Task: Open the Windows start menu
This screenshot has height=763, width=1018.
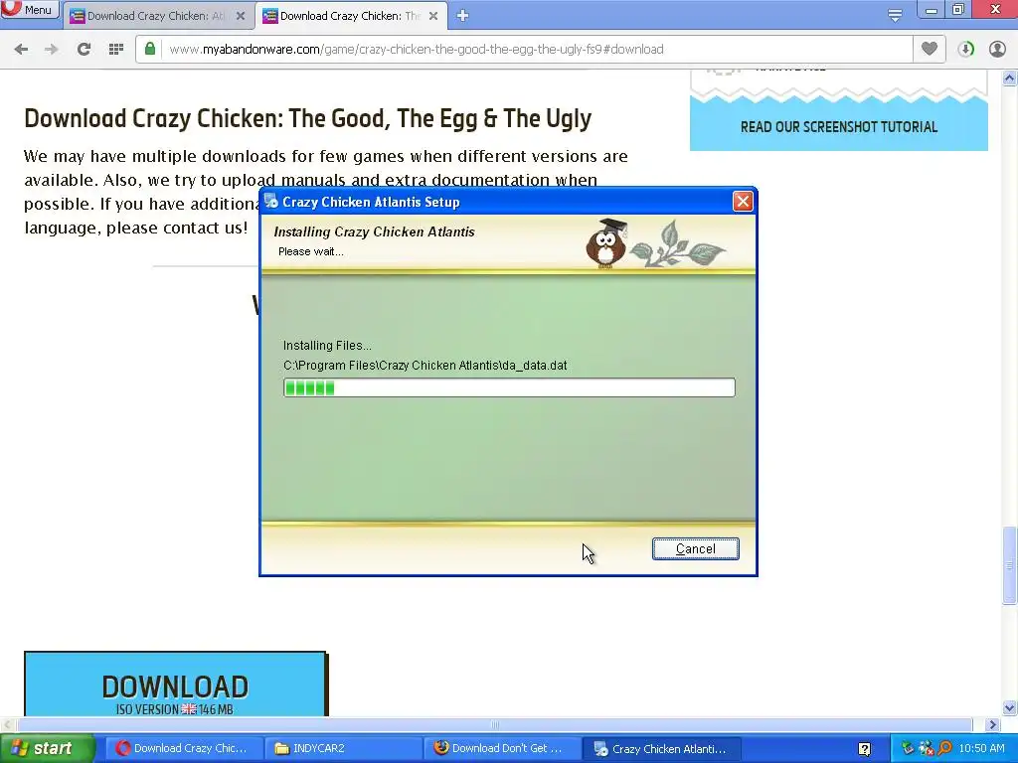Action: [x=47, y=749]
